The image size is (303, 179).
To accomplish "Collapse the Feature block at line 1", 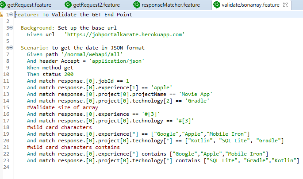I will click(11, 15).
